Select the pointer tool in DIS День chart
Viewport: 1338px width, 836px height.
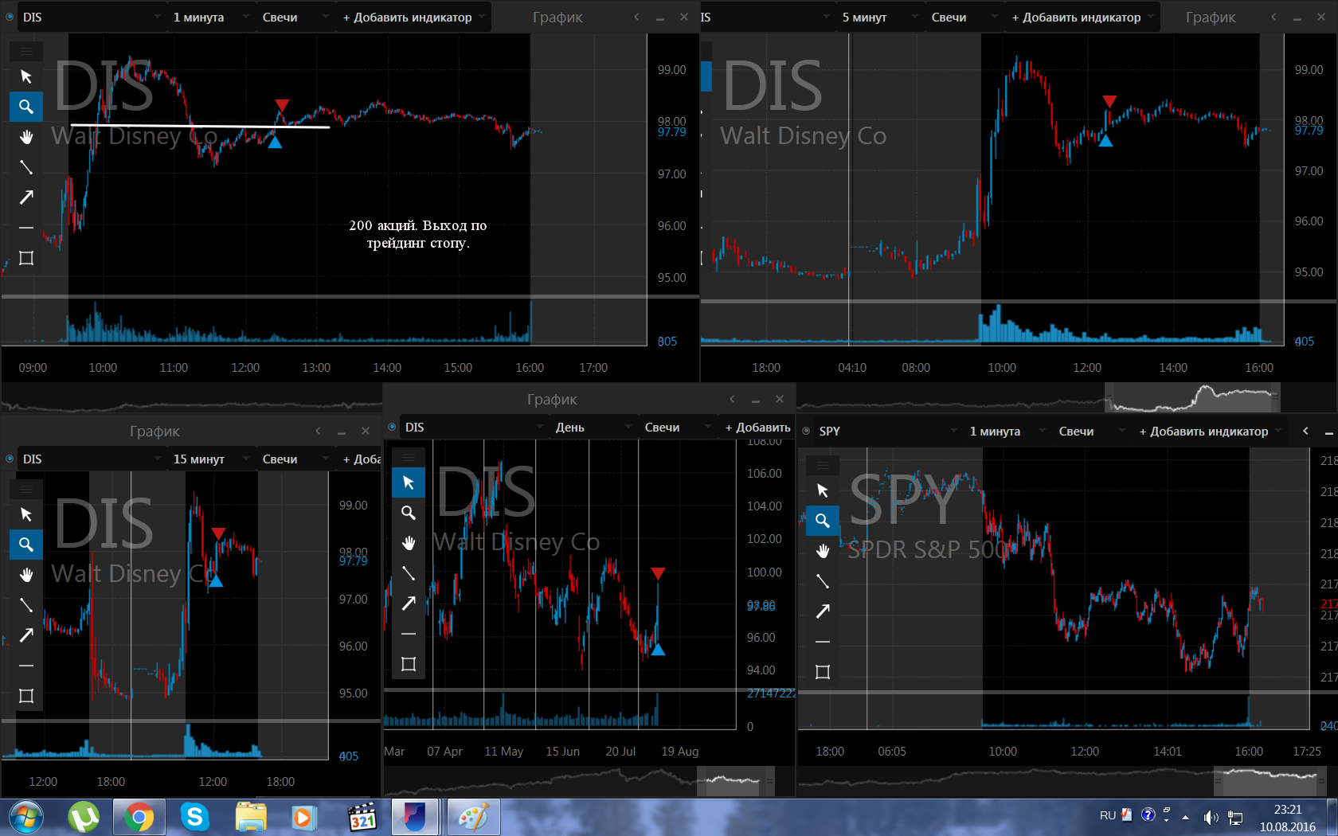tap(409, 482)
